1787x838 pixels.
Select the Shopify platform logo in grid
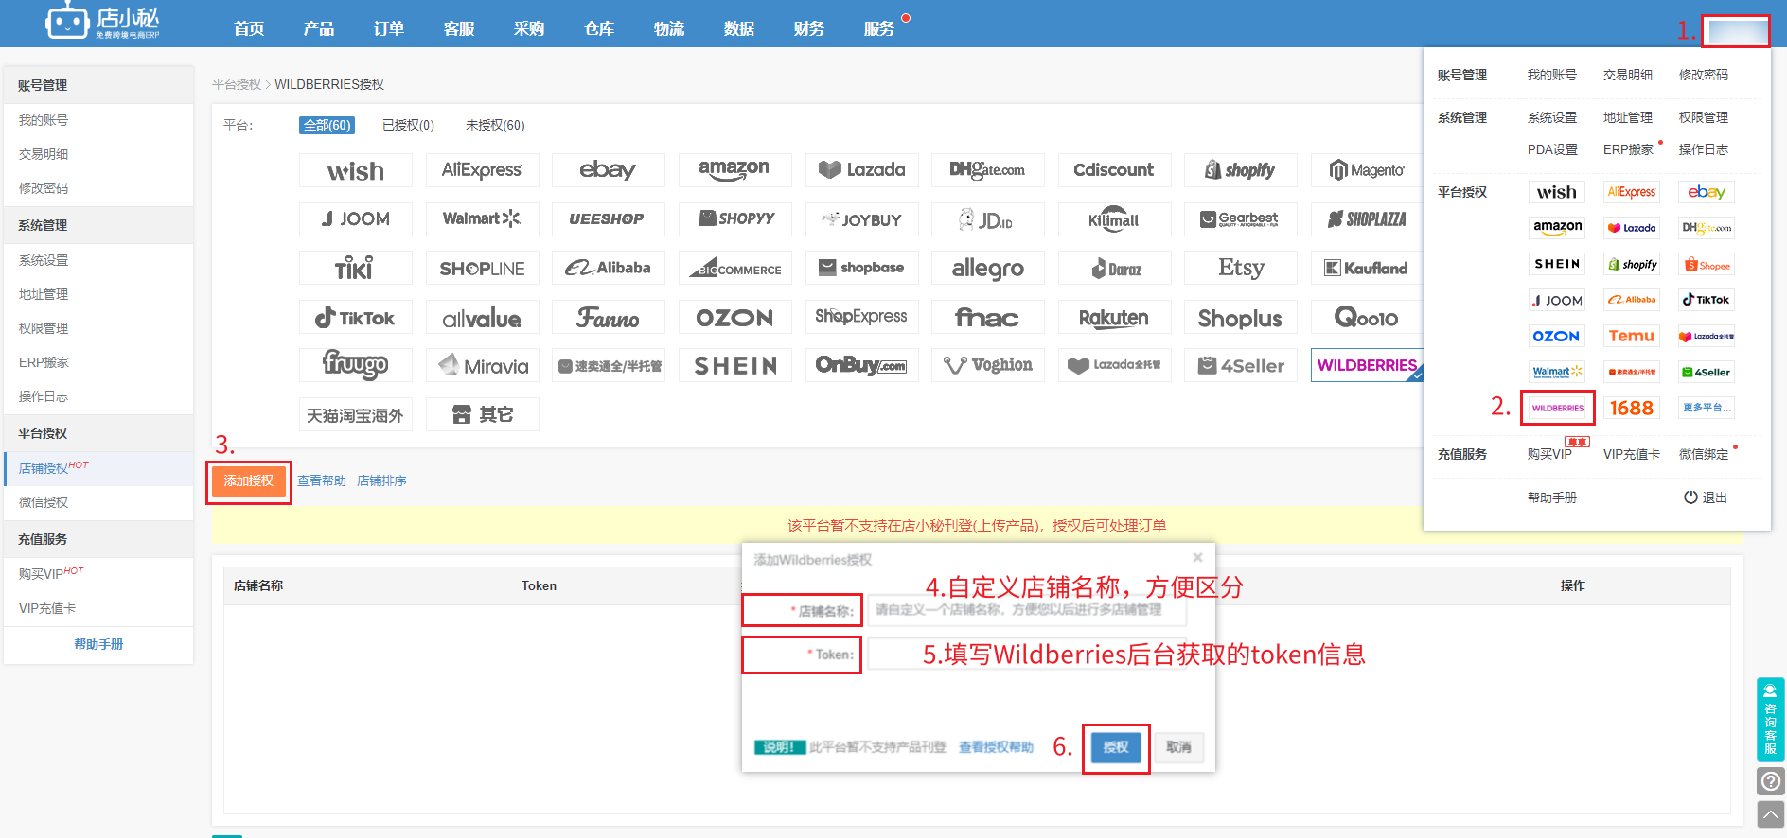(1241, 170)
